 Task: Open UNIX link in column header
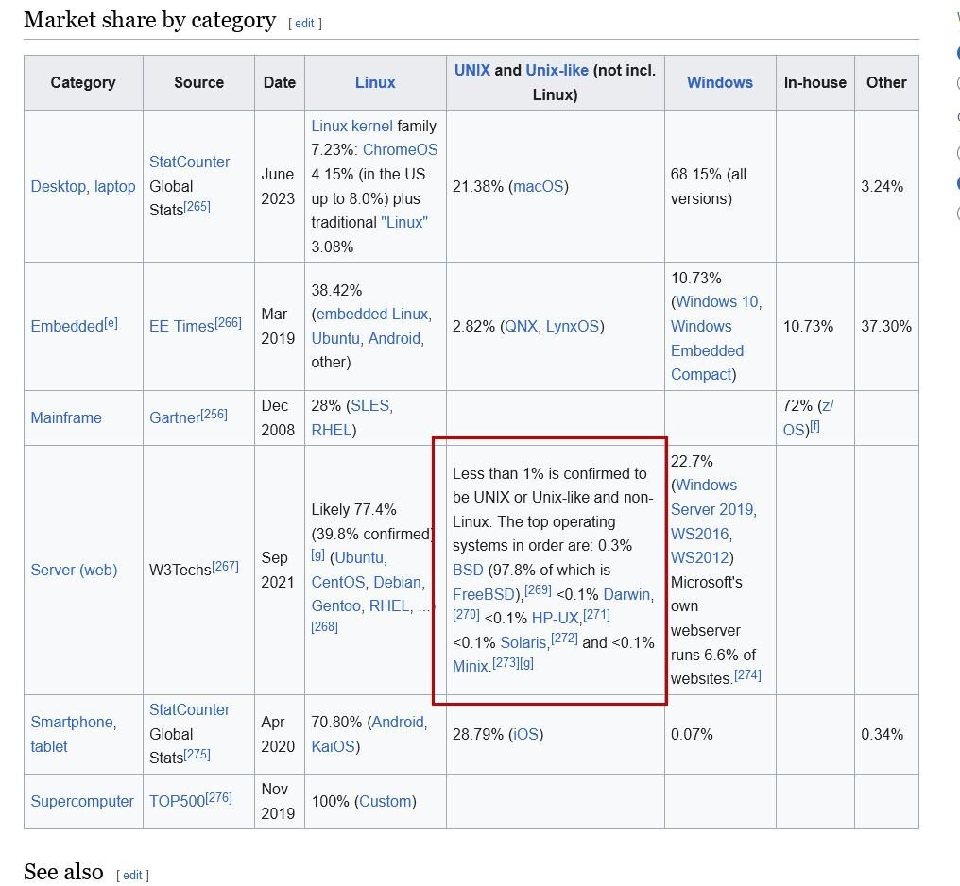(472, 70)
